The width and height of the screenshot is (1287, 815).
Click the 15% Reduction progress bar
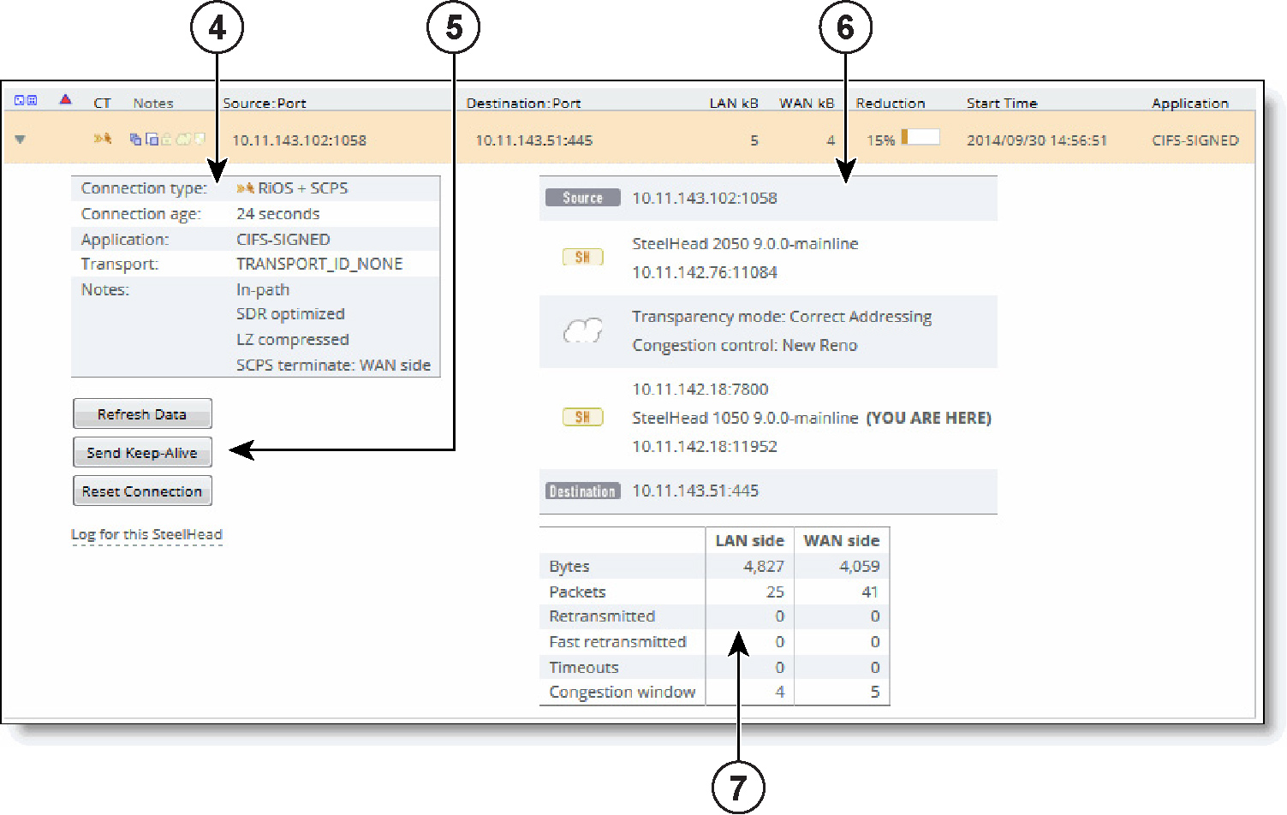919,136
